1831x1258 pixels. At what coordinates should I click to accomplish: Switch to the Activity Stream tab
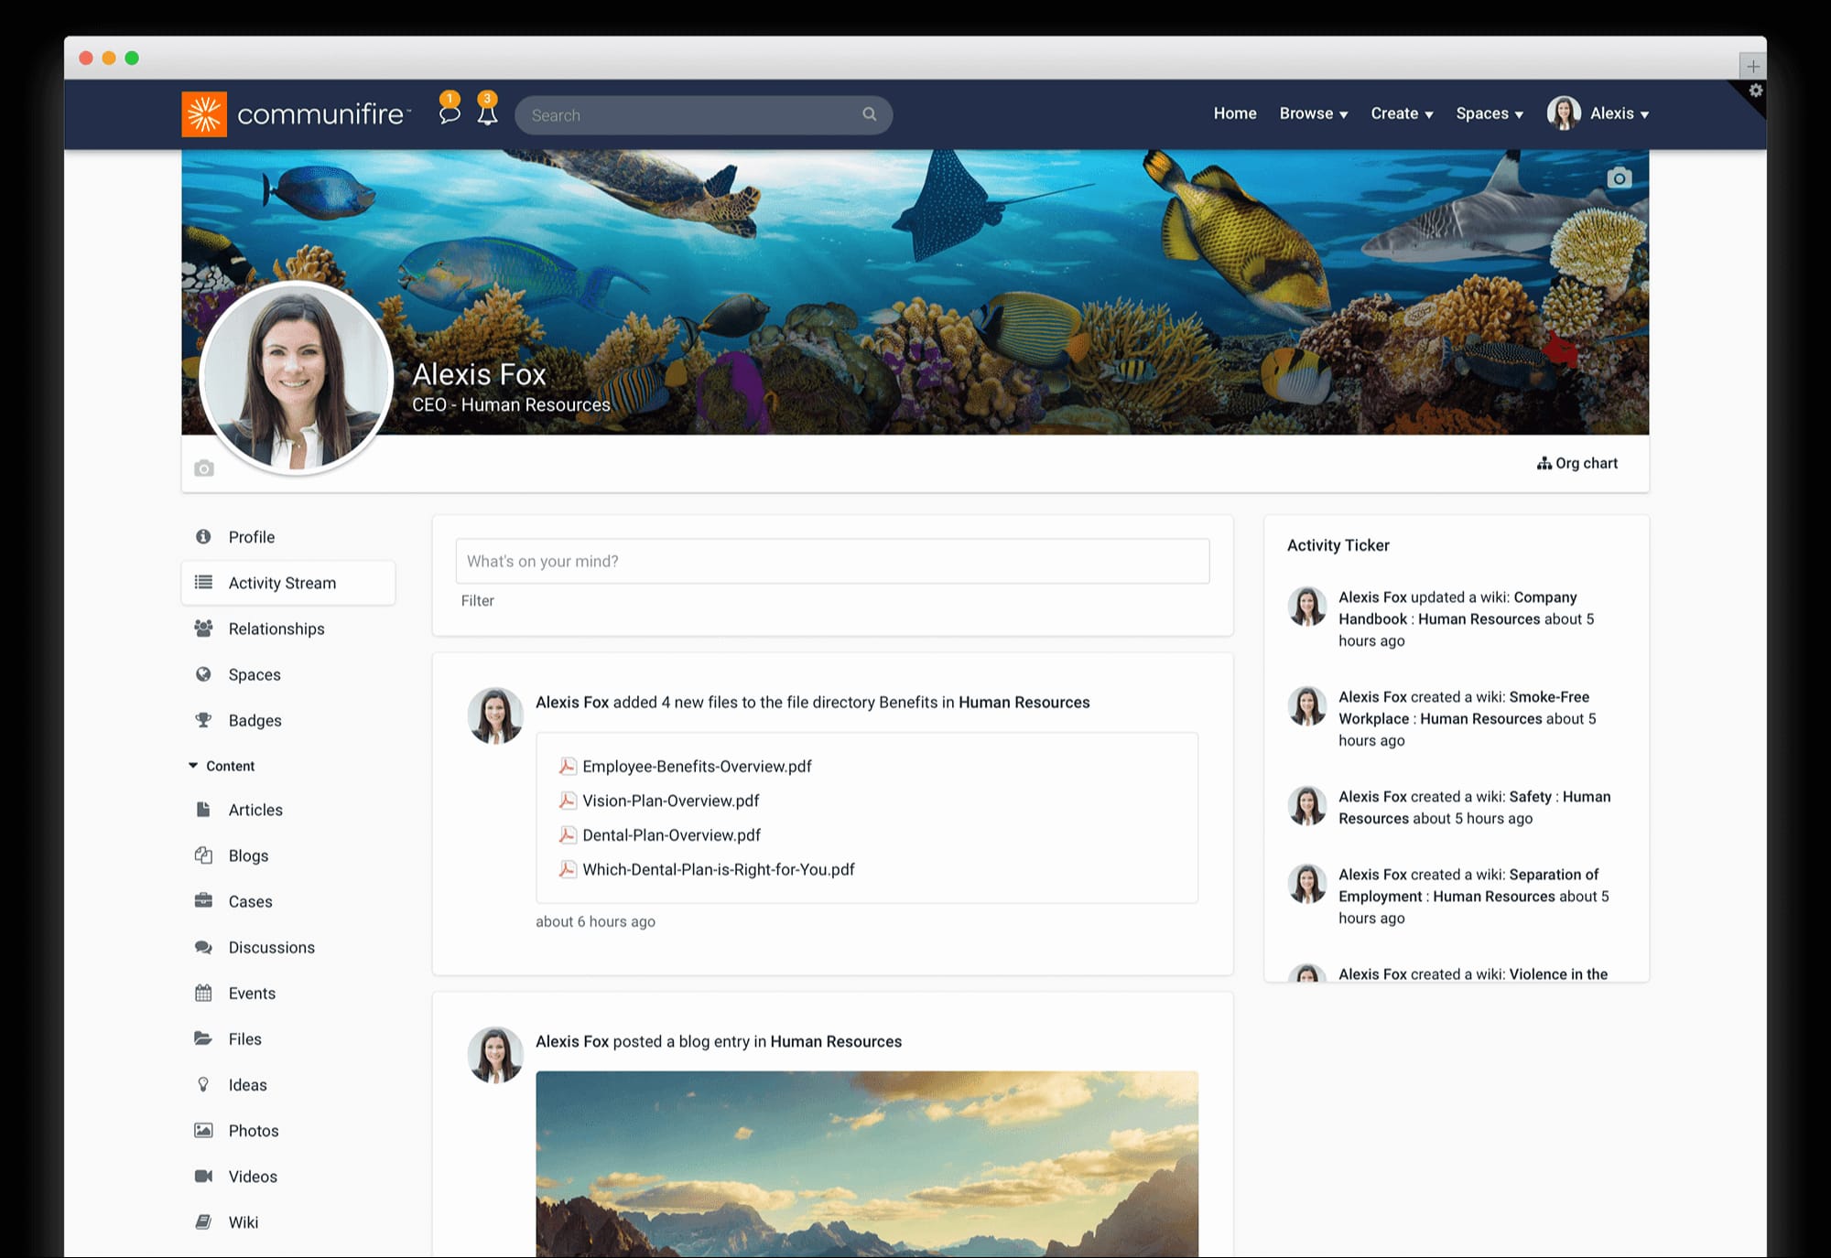281,583
